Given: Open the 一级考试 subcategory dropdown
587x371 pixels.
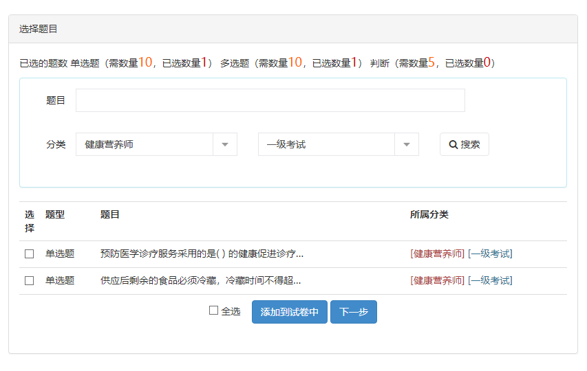Looking at the screenshot, I should point(339,144).
